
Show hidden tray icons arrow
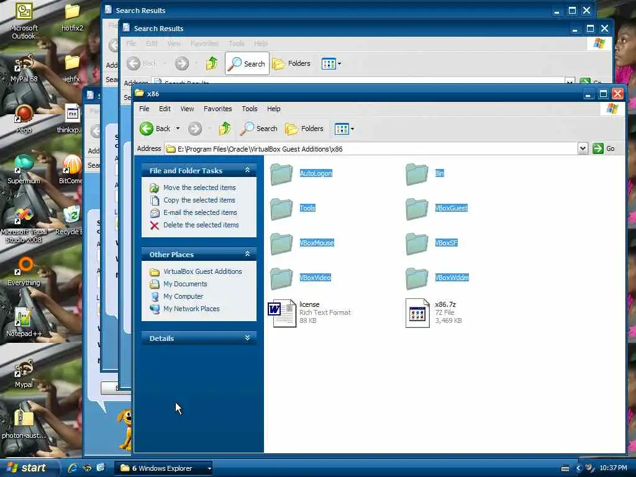coord(578,468)
